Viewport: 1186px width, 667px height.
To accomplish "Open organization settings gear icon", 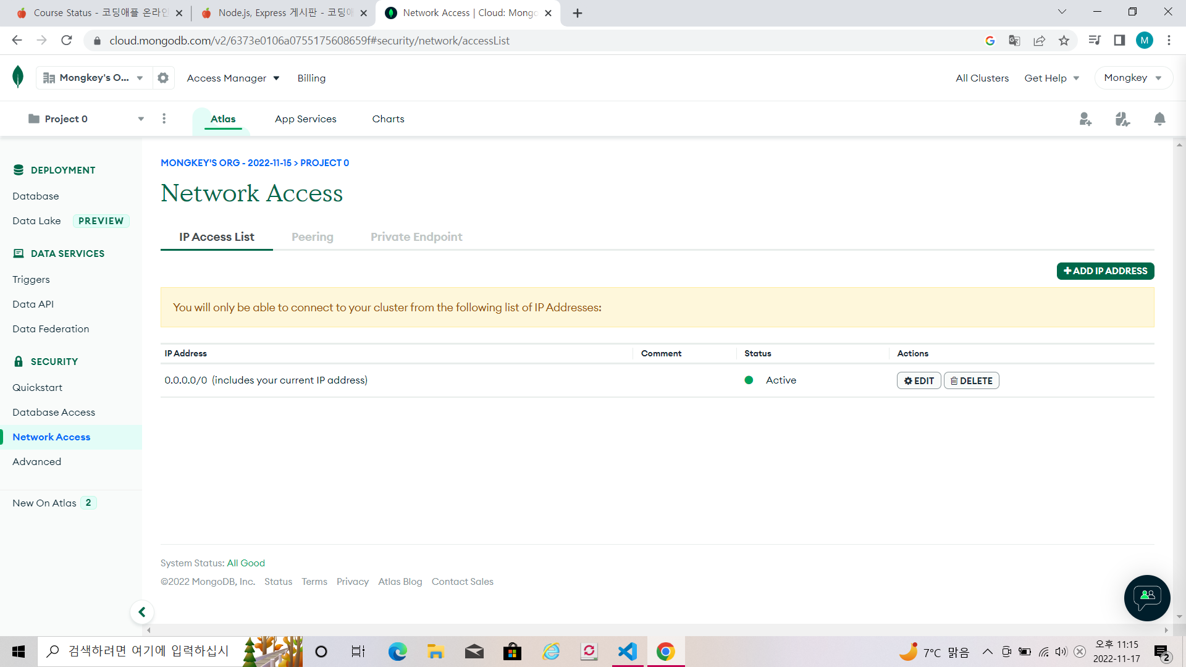I will tap(163, 78).
